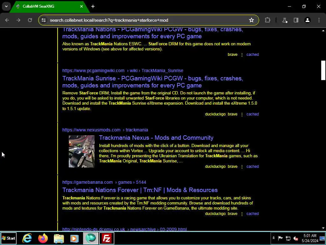Viewport: 326px width, 245px height.
Task: Click the show desktop icon in tray
Action: 322,238
